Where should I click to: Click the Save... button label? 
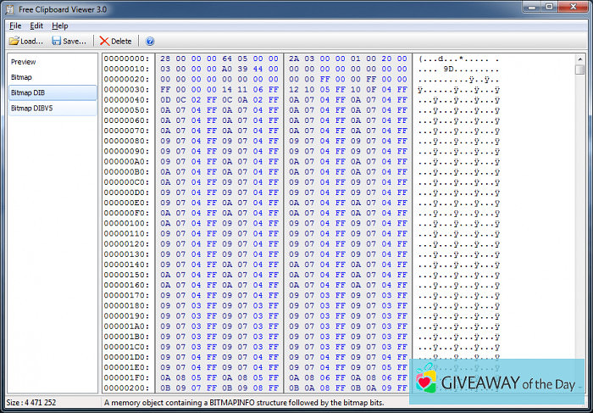(75, 42)
